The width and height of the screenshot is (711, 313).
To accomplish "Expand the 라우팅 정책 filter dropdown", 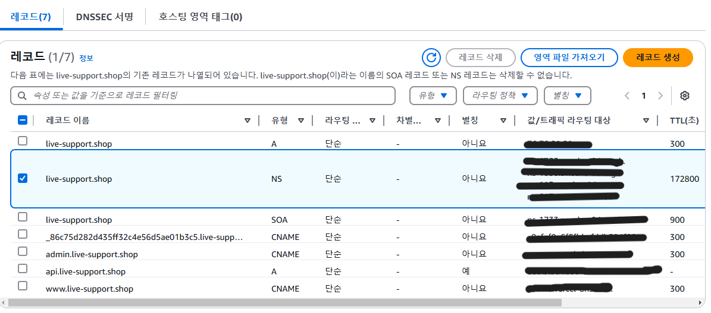I will pyautogui.click(x=500, y=96).
